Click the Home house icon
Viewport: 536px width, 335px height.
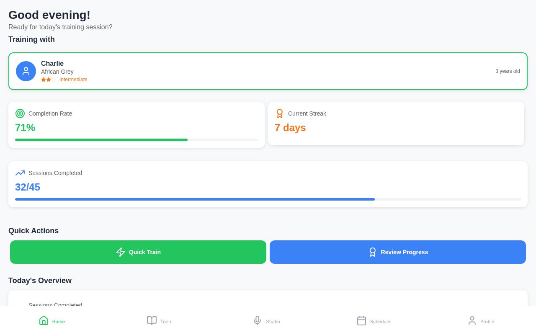tap(44, 320)
